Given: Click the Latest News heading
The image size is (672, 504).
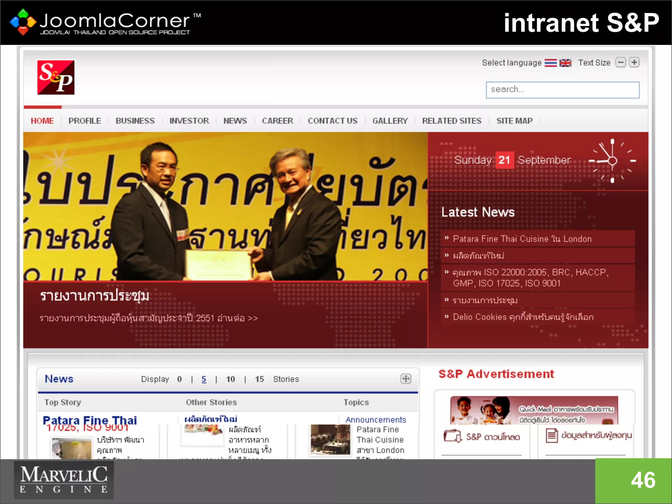Looking at the screenshot, I should pos(478,212).
